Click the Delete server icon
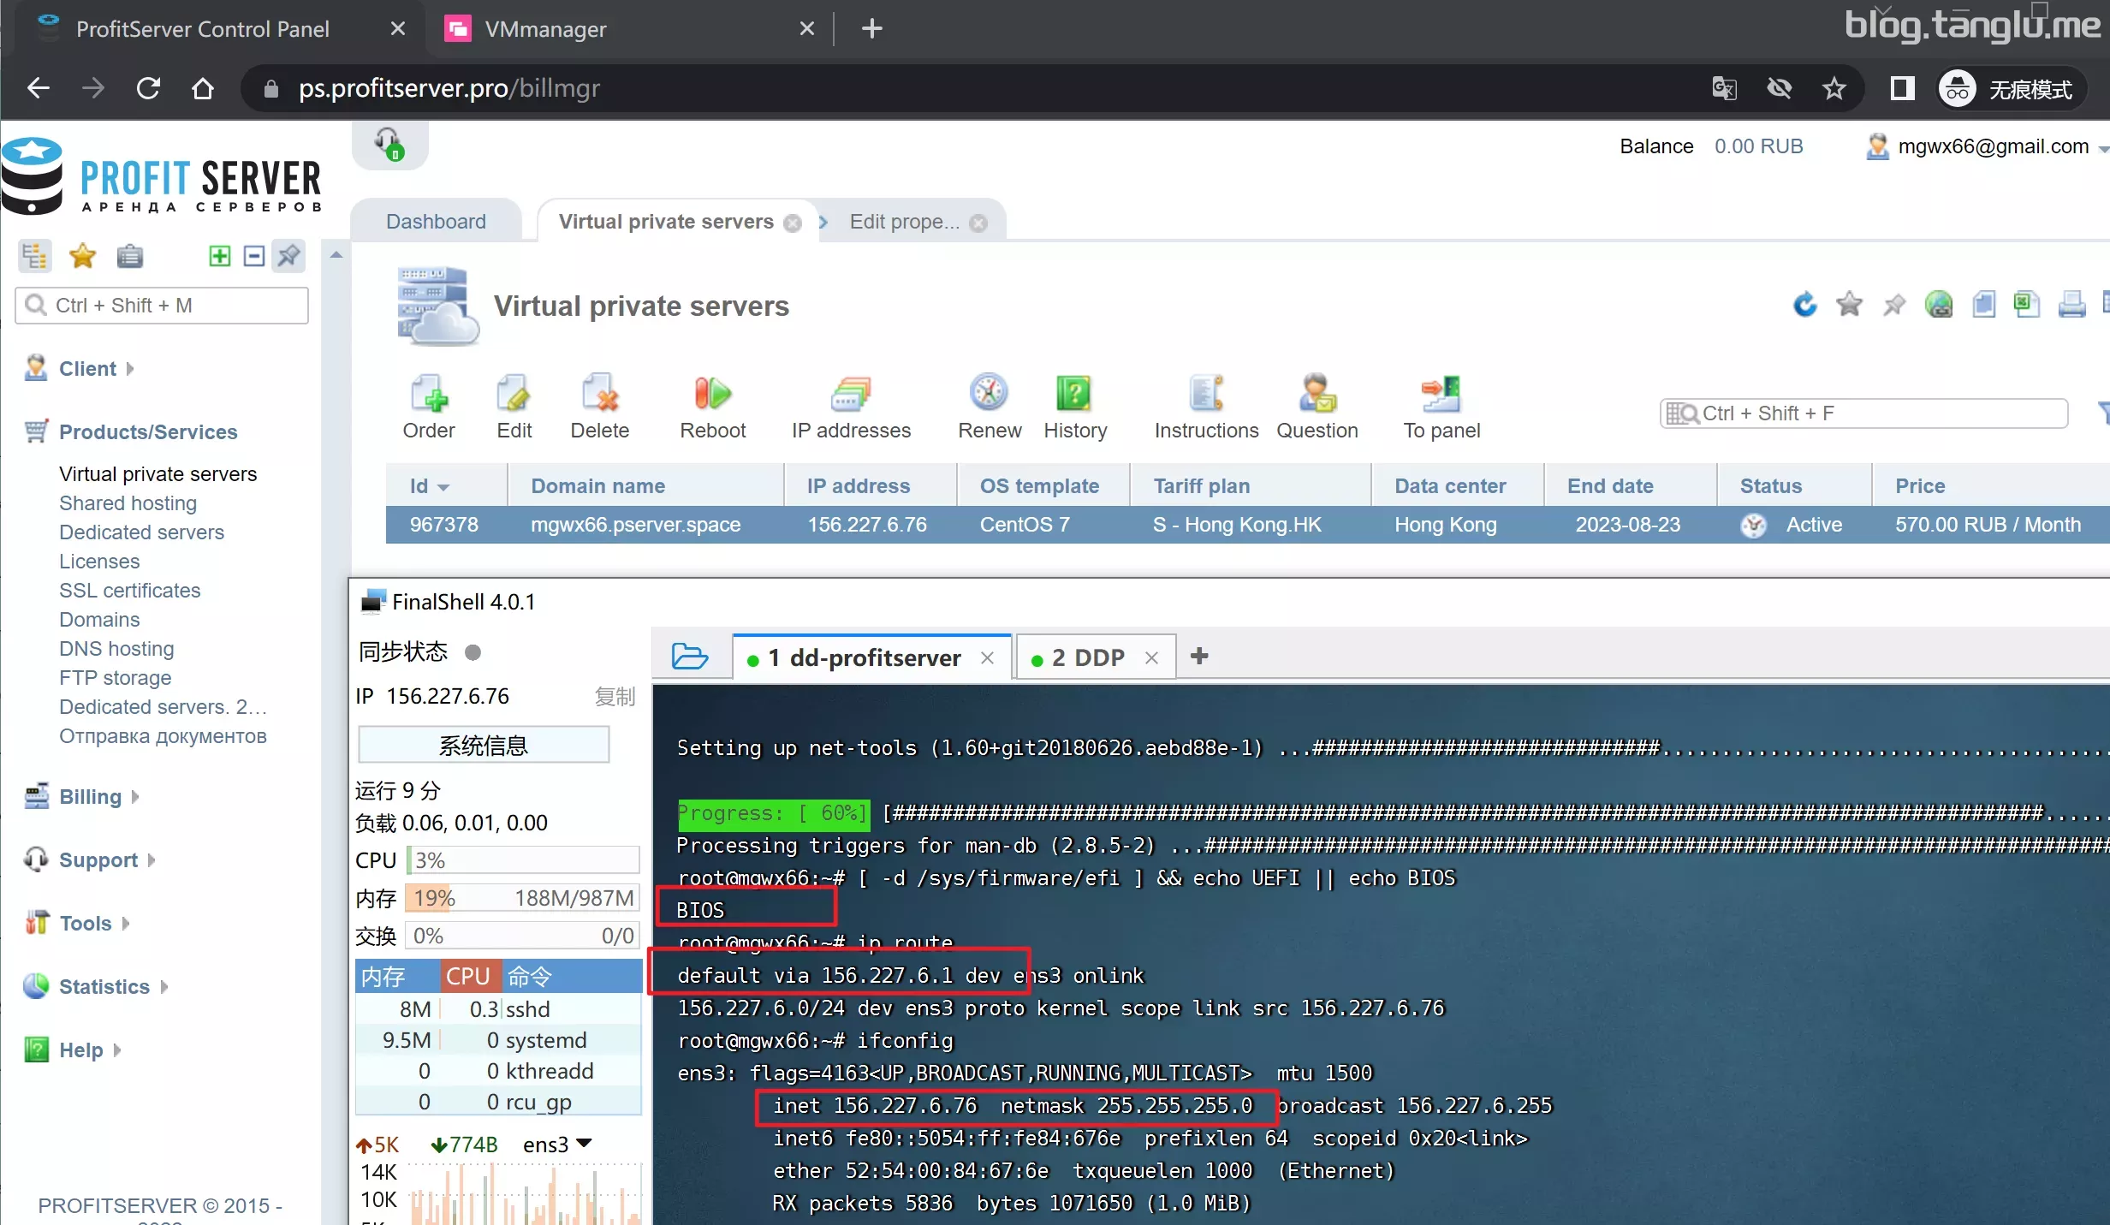The width and height of the screenshot is (2110, 1225). click(x=599, y=395)
